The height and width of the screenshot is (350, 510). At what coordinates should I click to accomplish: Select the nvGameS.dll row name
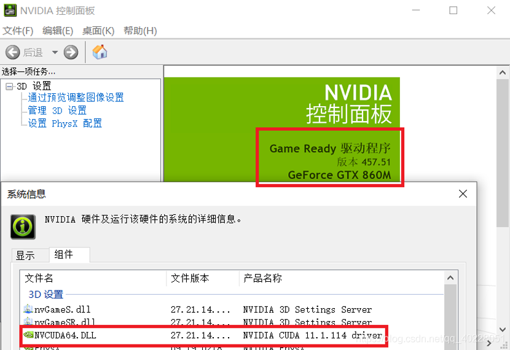pyautogui.click(x=63, y=309)
